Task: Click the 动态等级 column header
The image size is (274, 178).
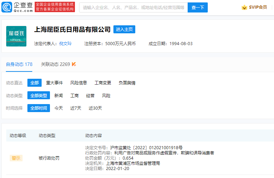Action: coord(18,136)
